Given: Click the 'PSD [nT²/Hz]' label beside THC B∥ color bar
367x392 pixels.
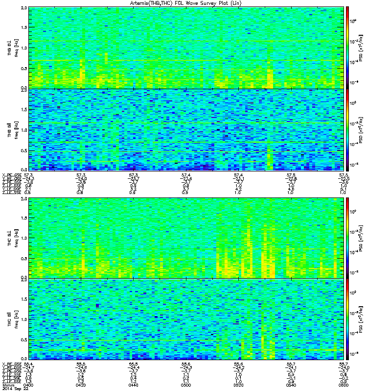Looking at the screenshot, I should coord(361,319).
